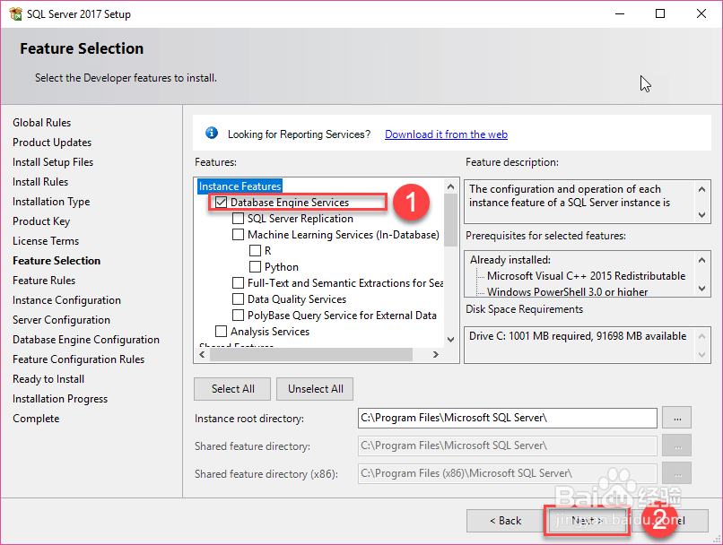
Task: Toggle the Database Engine Services checkbox
Action: 222,203
